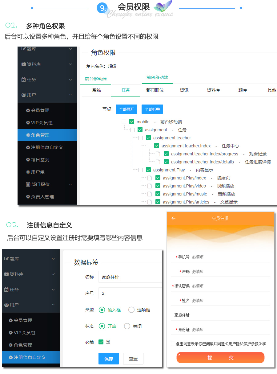Choose the 关闭 status radio option
This screenshot has width=277, height=374.
pyautogui.click(x=127, y=326)
